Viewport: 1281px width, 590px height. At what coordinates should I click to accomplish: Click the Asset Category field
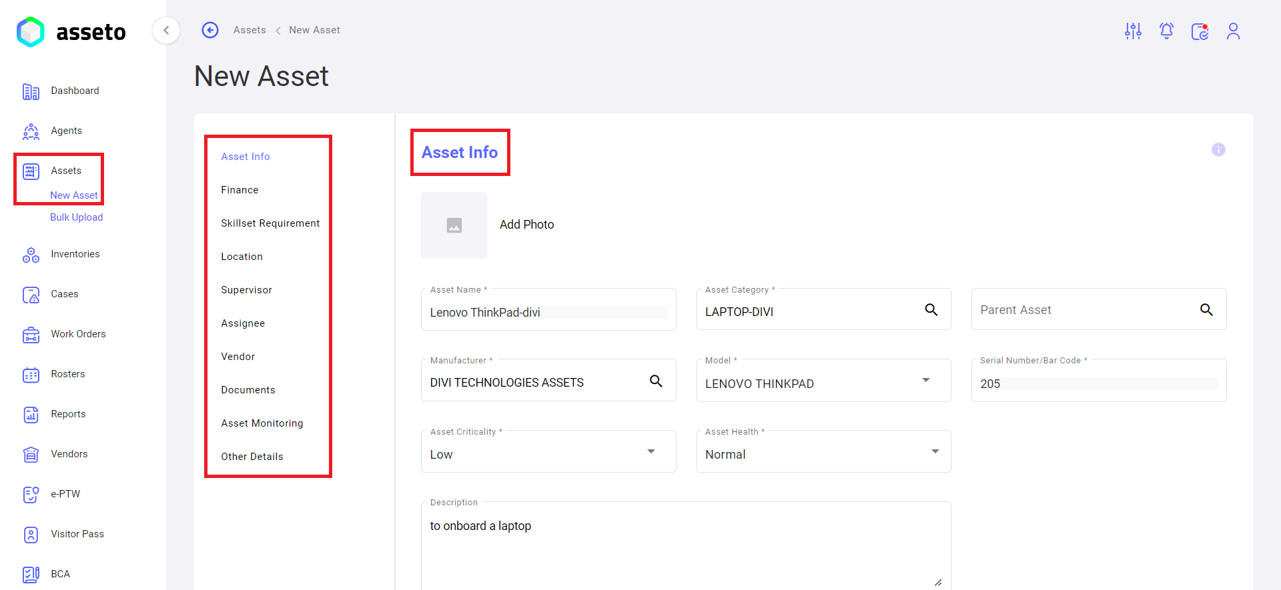[823, 309]
